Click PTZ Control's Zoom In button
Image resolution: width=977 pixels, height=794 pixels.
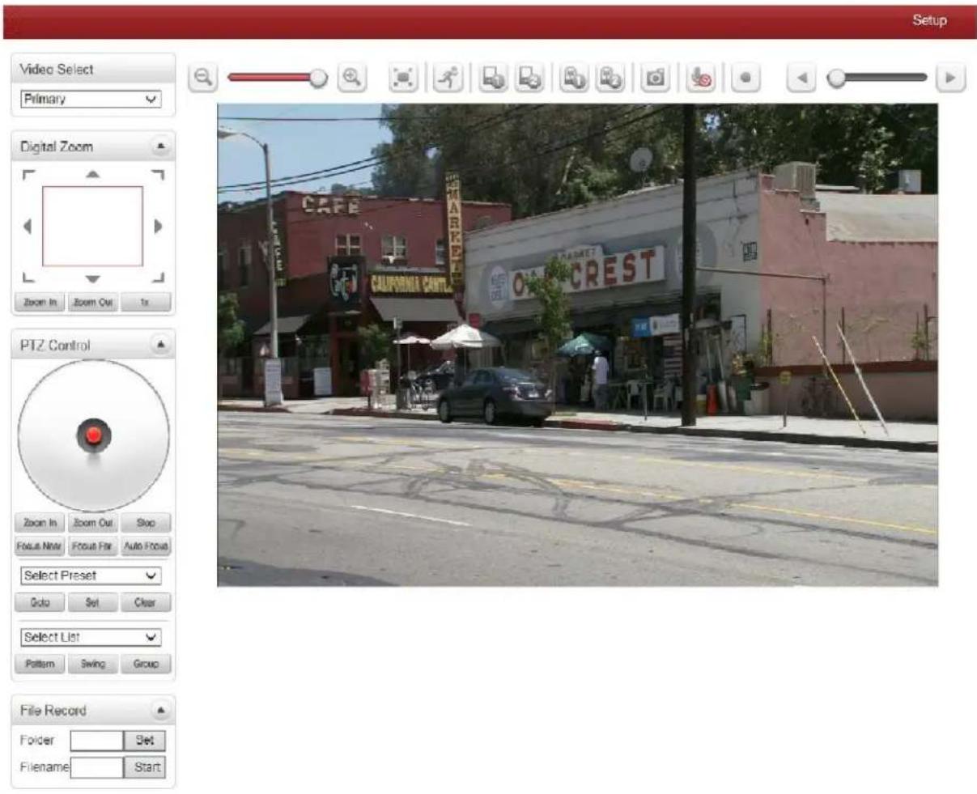click(x=40, y=523)
